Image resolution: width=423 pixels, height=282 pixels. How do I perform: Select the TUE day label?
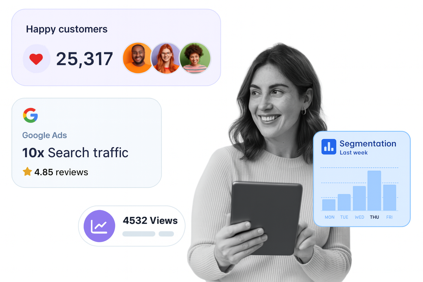coord(344,217)
